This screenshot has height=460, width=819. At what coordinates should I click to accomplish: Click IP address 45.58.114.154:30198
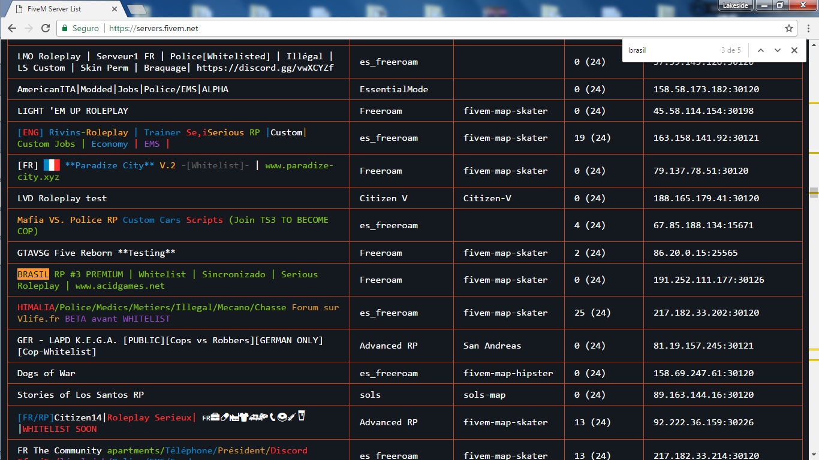pyautogui.click(x=703, y=111)
